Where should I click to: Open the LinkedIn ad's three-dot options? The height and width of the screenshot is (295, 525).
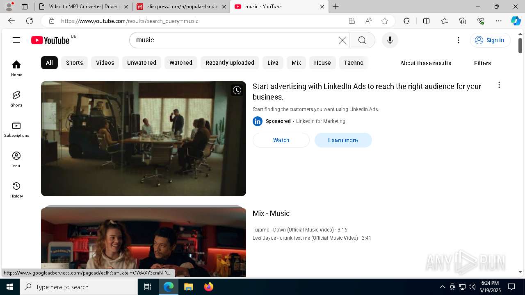tap(499, 85)
